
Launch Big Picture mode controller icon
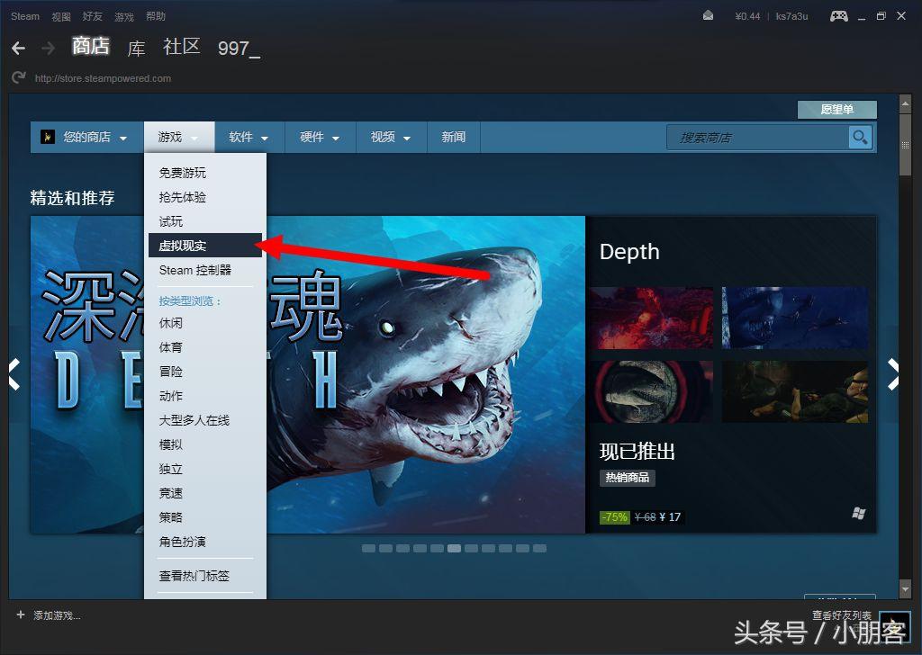(838, 16)
